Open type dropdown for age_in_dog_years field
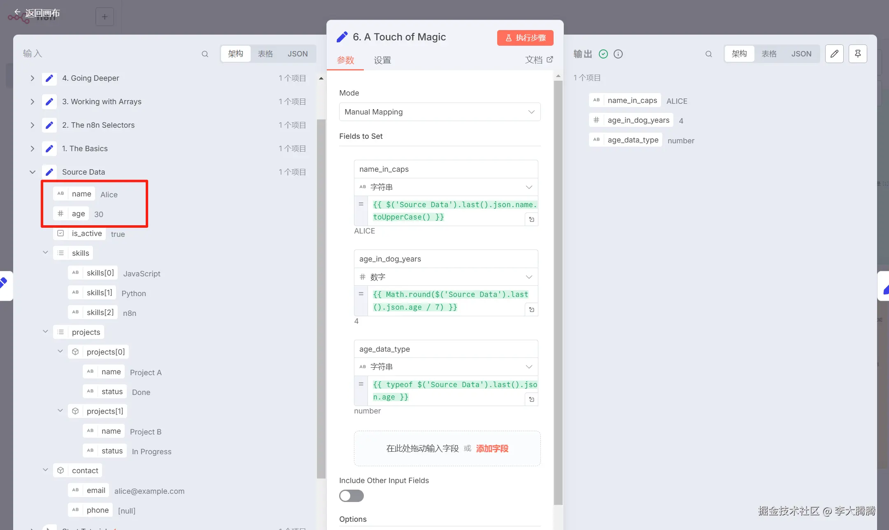Screen dimensions: 889x530 tap(446, 277)
